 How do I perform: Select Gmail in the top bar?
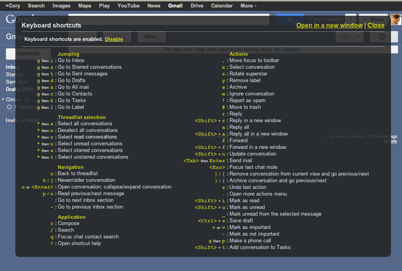175,5
